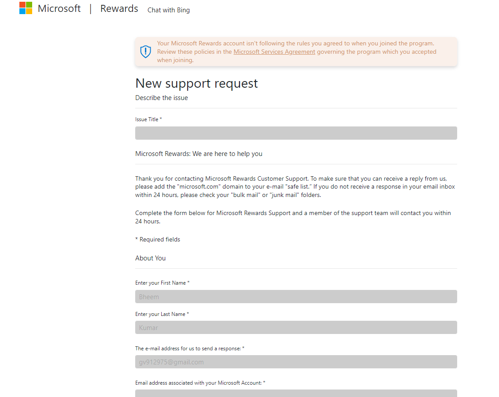
Task: Open the Microsoft home link text
Action: coord(59,9)
